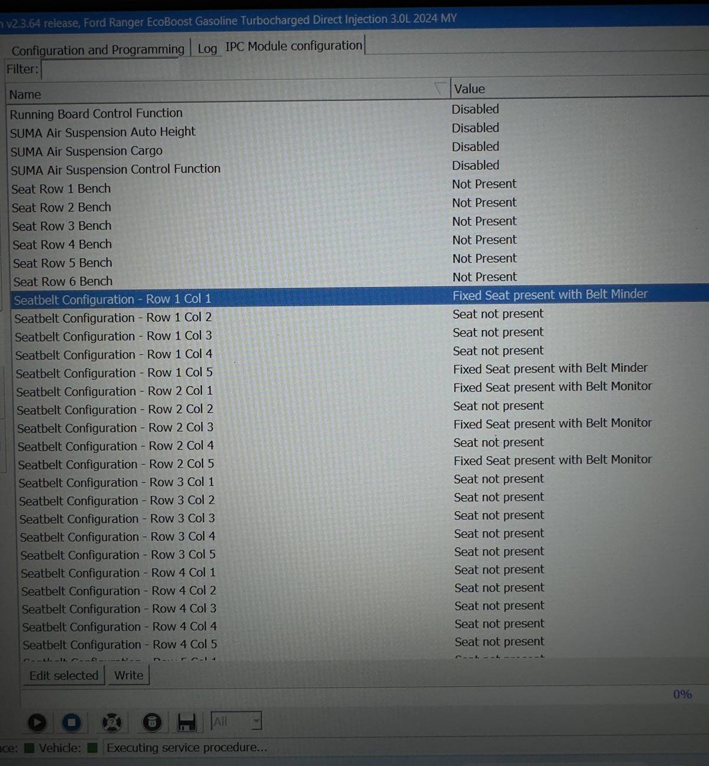Click the floppy disk Save icon

point(187,722)
